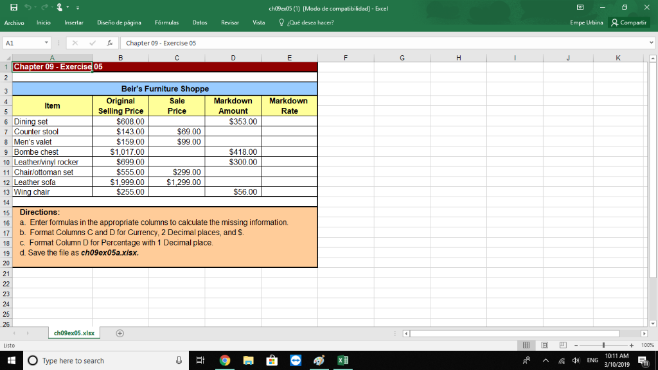Viewport: 658px width, 370px height.
Task: Open Microsoft Store from the taskbar
Action: 272,360
